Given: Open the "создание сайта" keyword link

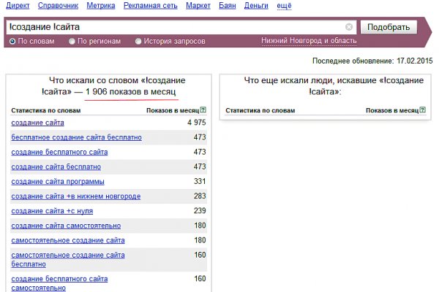Looking at the screenshot, I should point(37,123).
